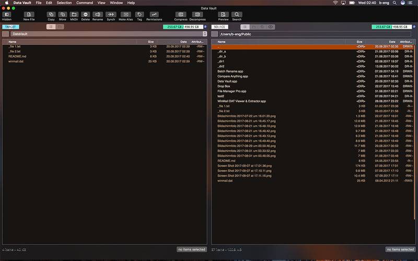Click the right pane vertical scrollbar
The image size is (418, 261).
pyautogui.click(x=415, y=132)
